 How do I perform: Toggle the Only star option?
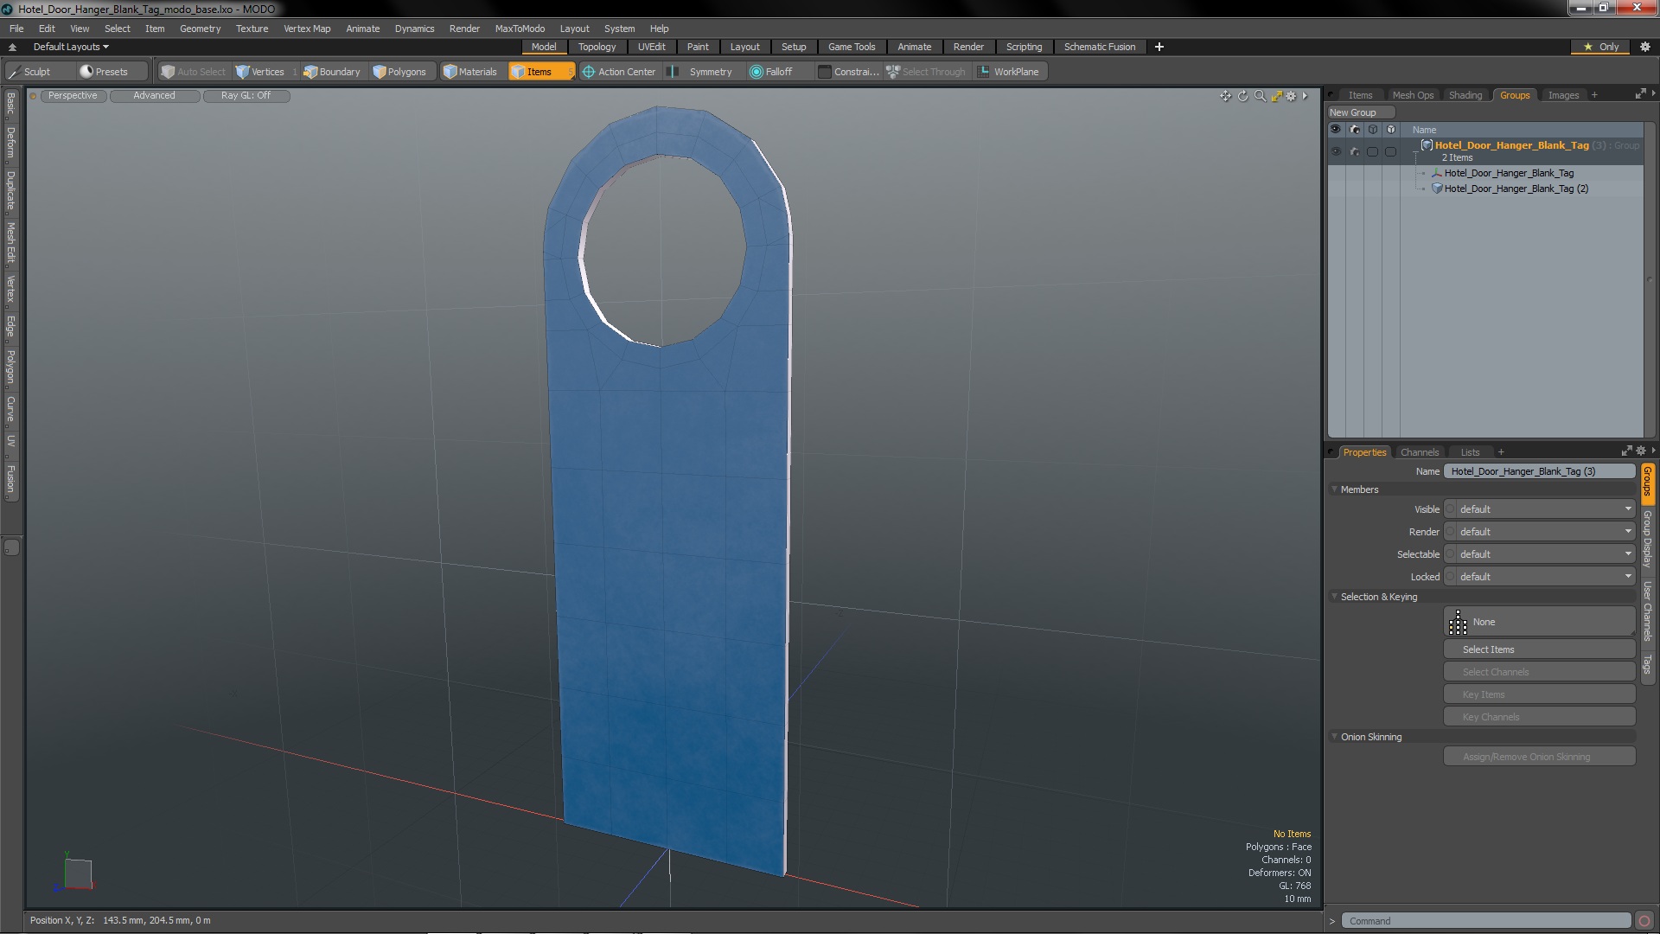coord(1601,47)
